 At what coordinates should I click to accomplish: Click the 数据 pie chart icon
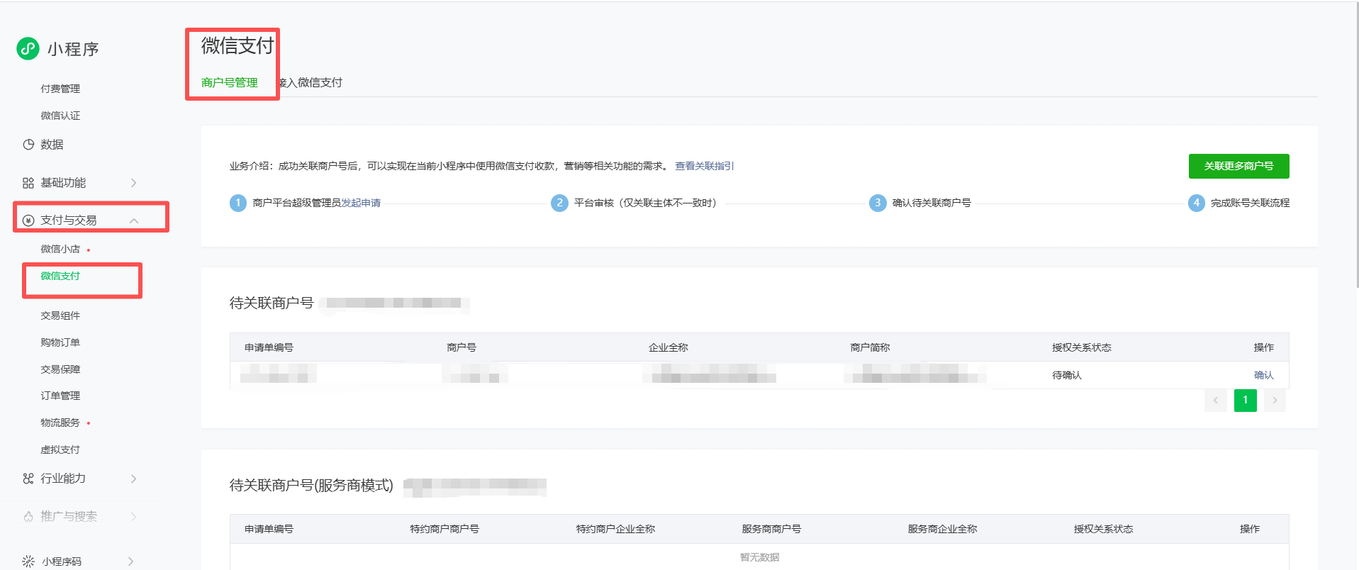(28, 145)
